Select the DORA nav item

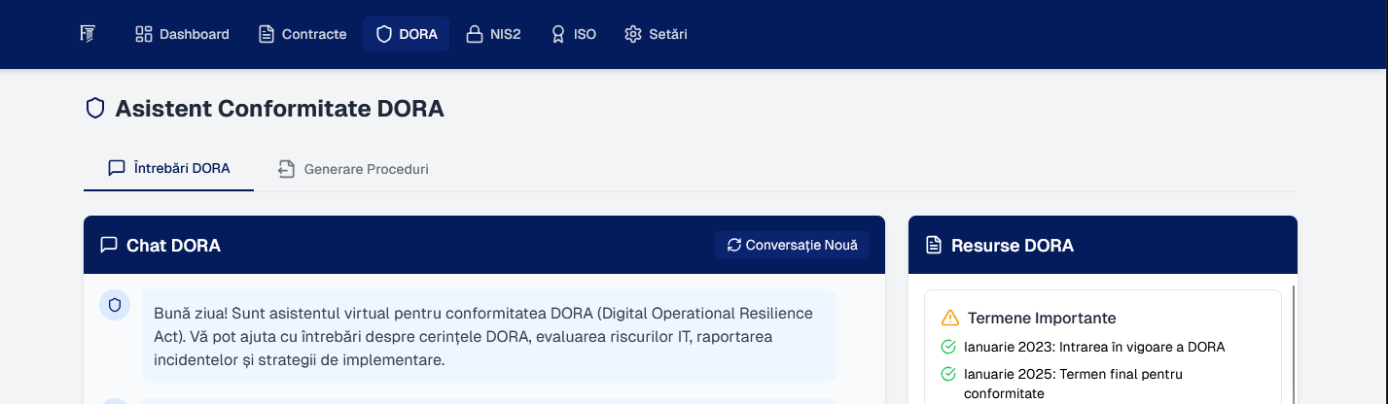407,34
